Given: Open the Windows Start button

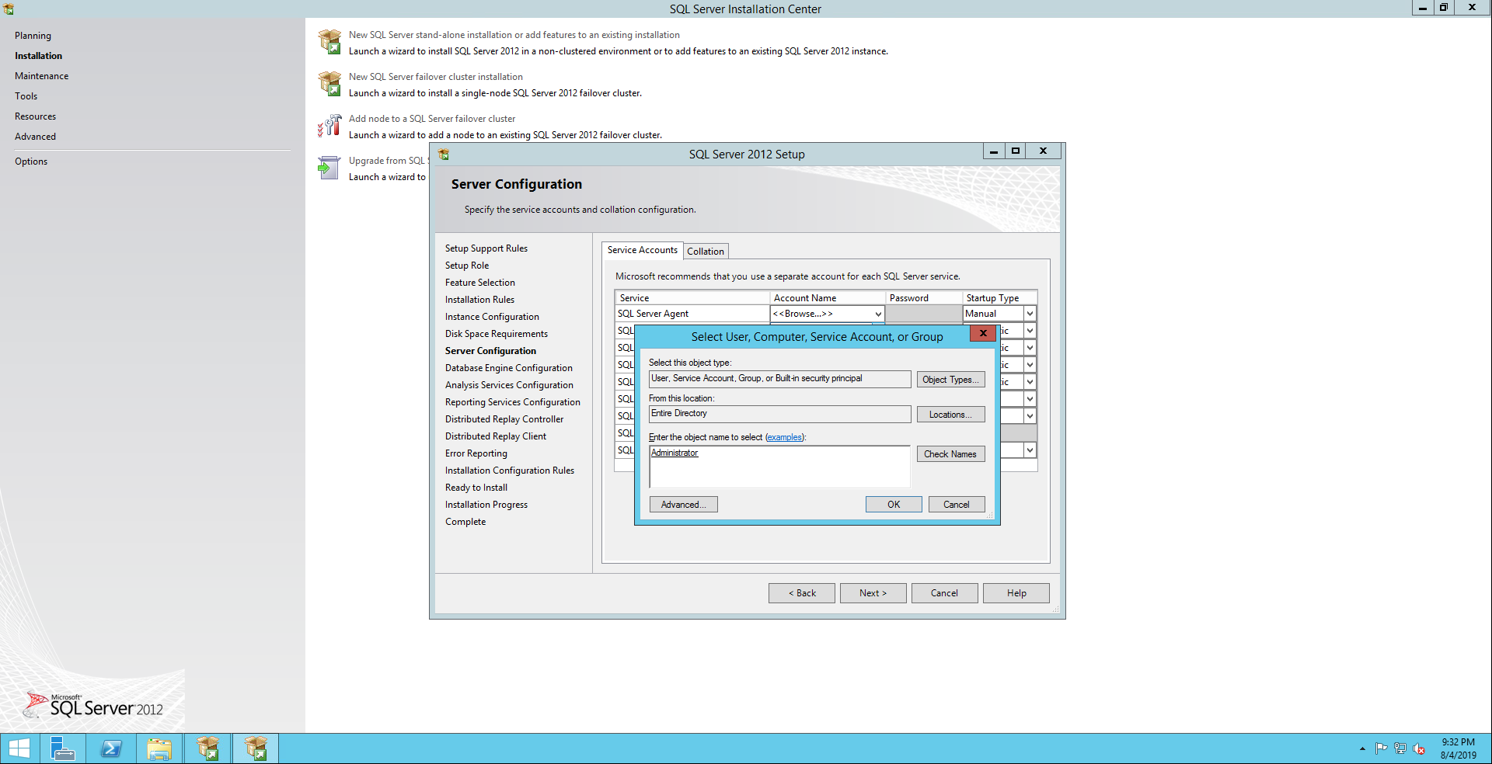Looking at the screenshot, I should pos(19,748).
